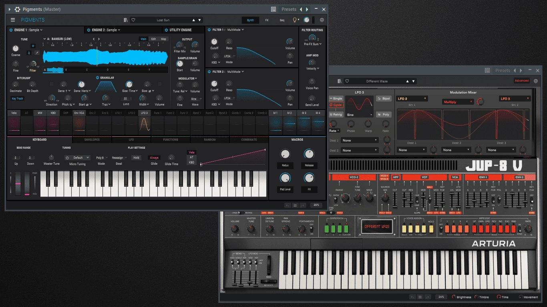Click the granular Limit value field showing 32
547x307 pixels.
point(125,98)
